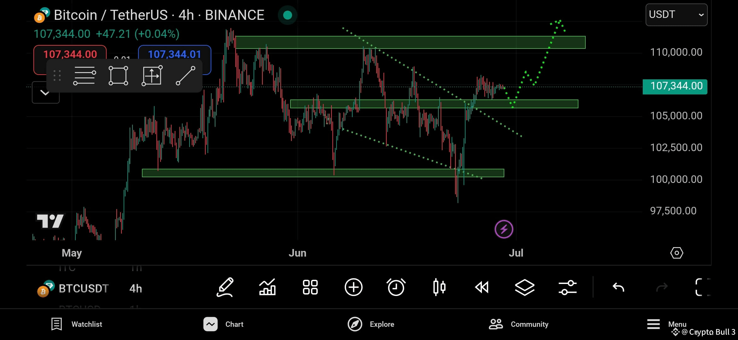738x340 pixels.
Task: Open the 4h timeframe selector
Action: tap(136, 288)
